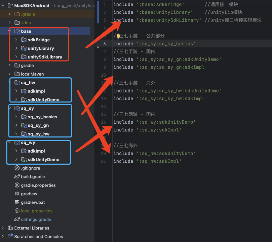272x242 pixels.
Task: Open the build.gradle file
Action: coord(33,177)
